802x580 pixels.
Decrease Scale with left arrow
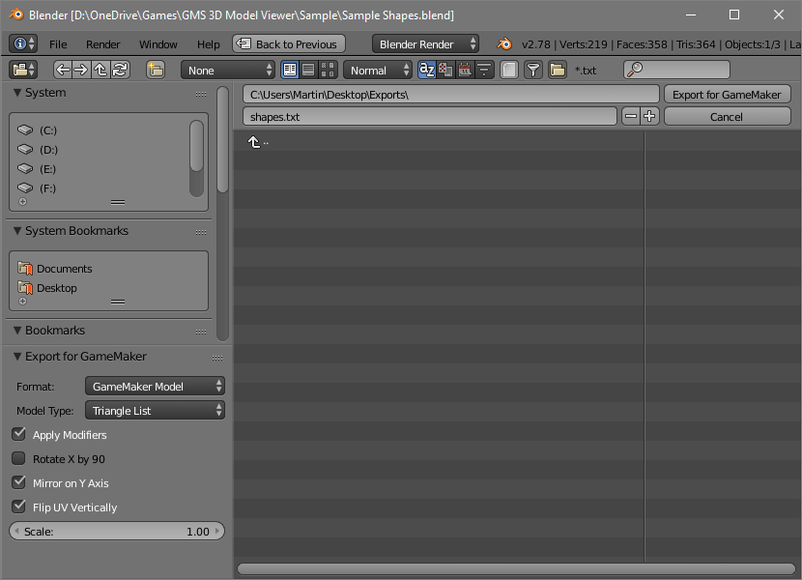click(16, 532)
